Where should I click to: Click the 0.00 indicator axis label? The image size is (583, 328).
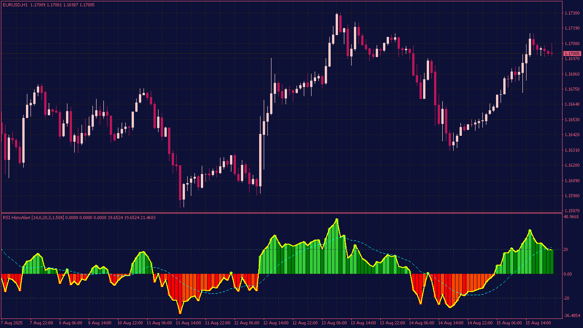click(569, 274)
